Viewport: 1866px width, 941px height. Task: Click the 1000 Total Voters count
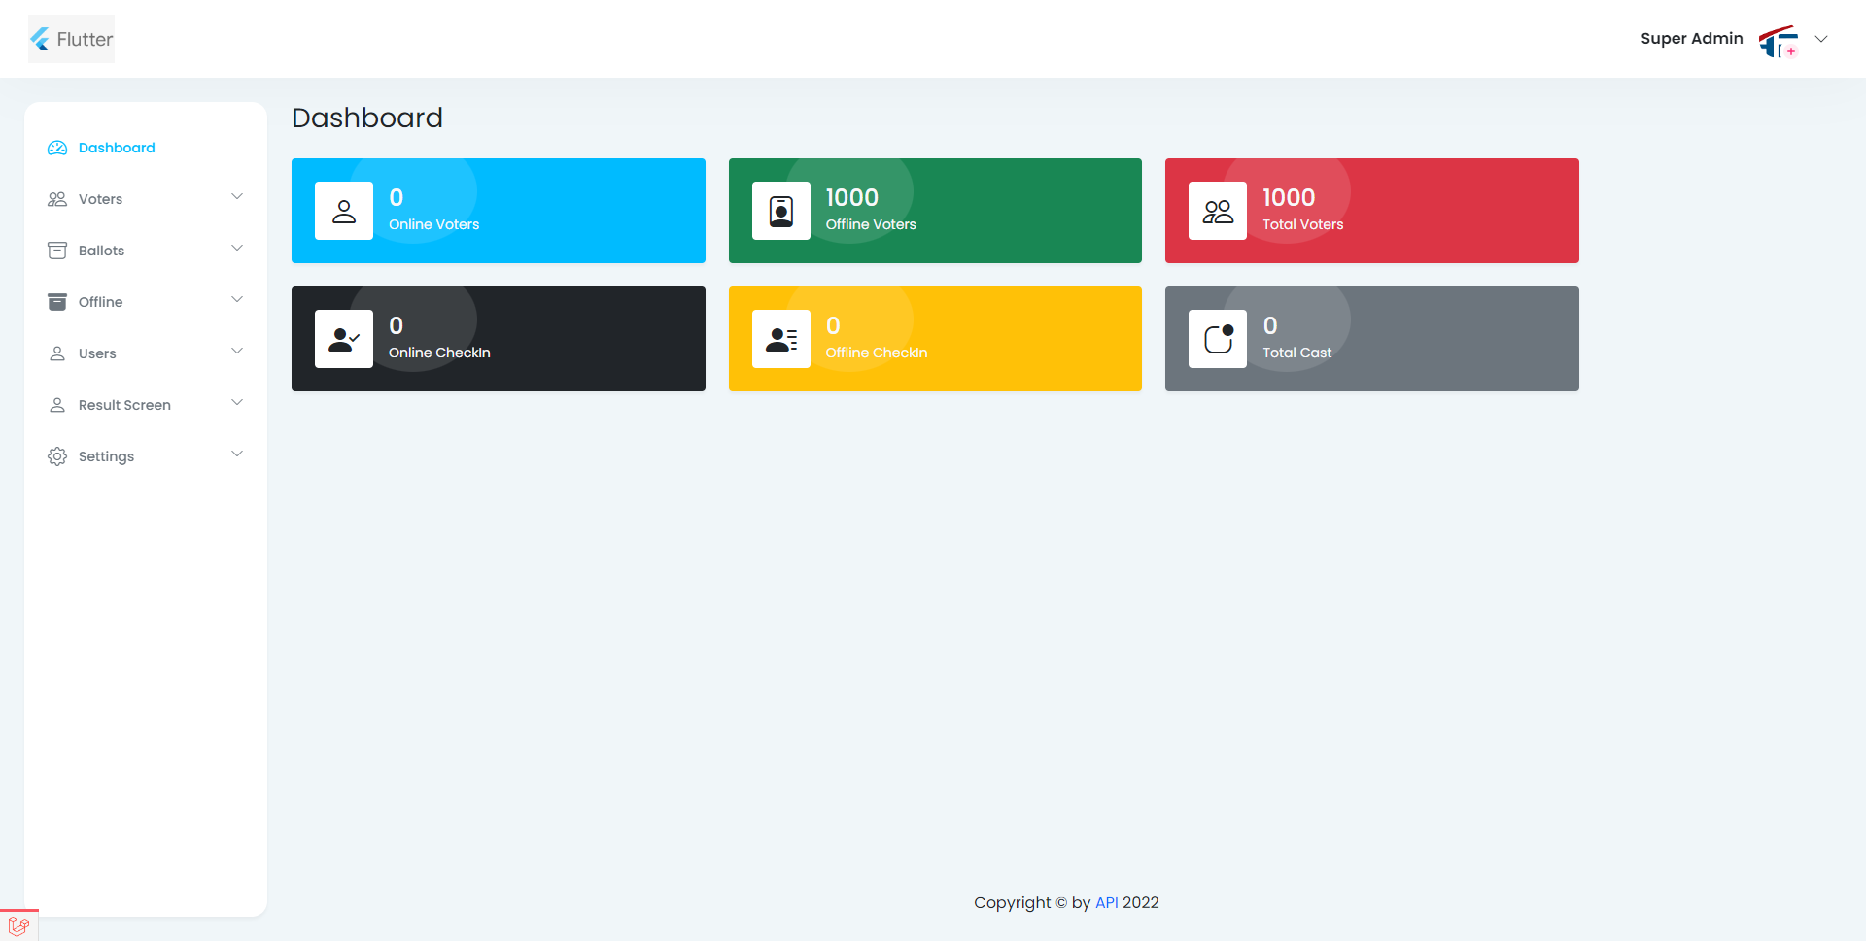click(1289, 197)
